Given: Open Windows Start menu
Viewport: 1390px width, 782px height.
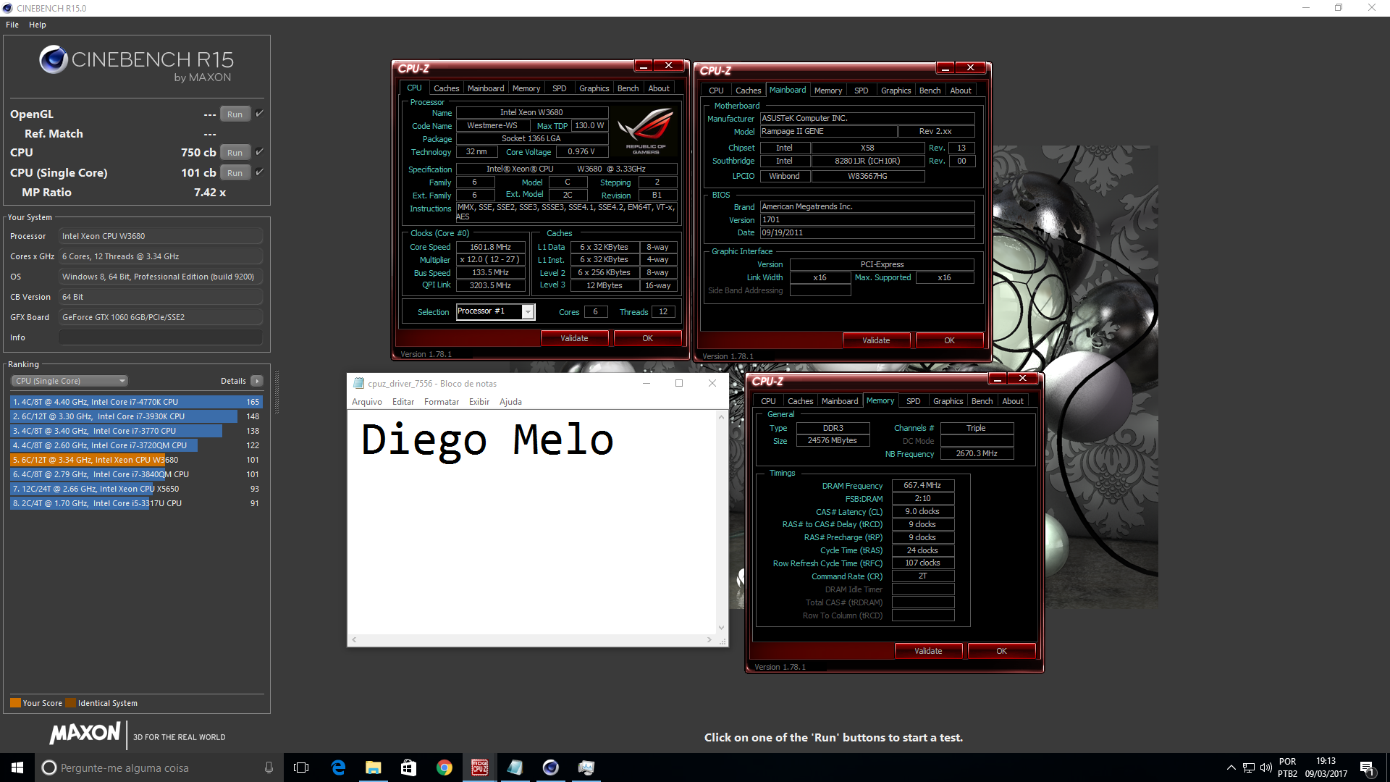Looking at the screenshot, I should [x=17, y=768].
